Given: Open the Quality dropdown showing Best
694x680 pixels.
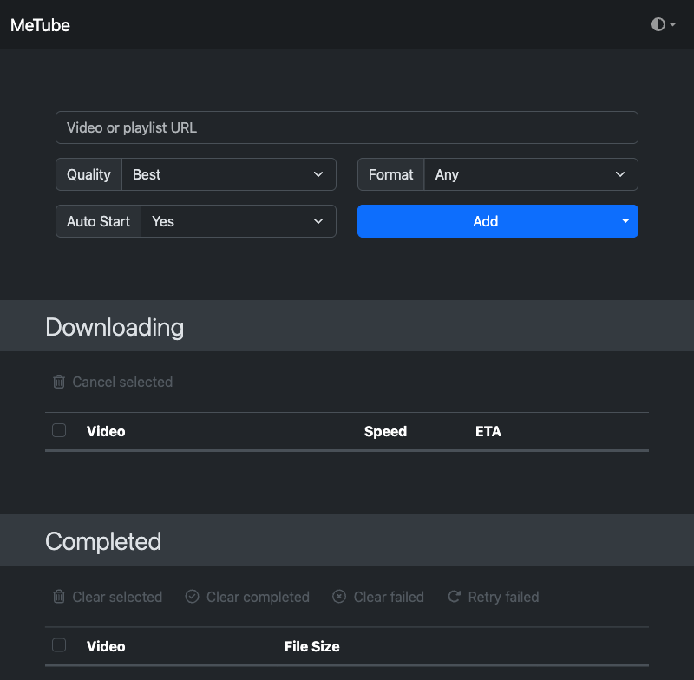Looking at the screenshot, I should click(x=229, y=174).
